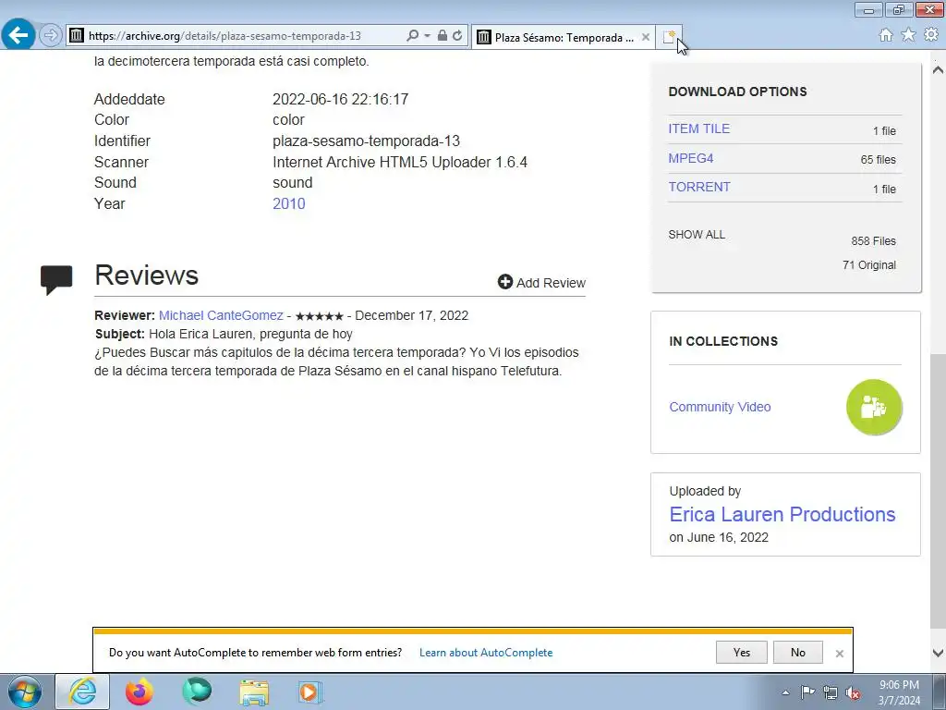This screenshot has height=710, width=946.
Task: Go to the Home page icon
Action: point(886,35)
